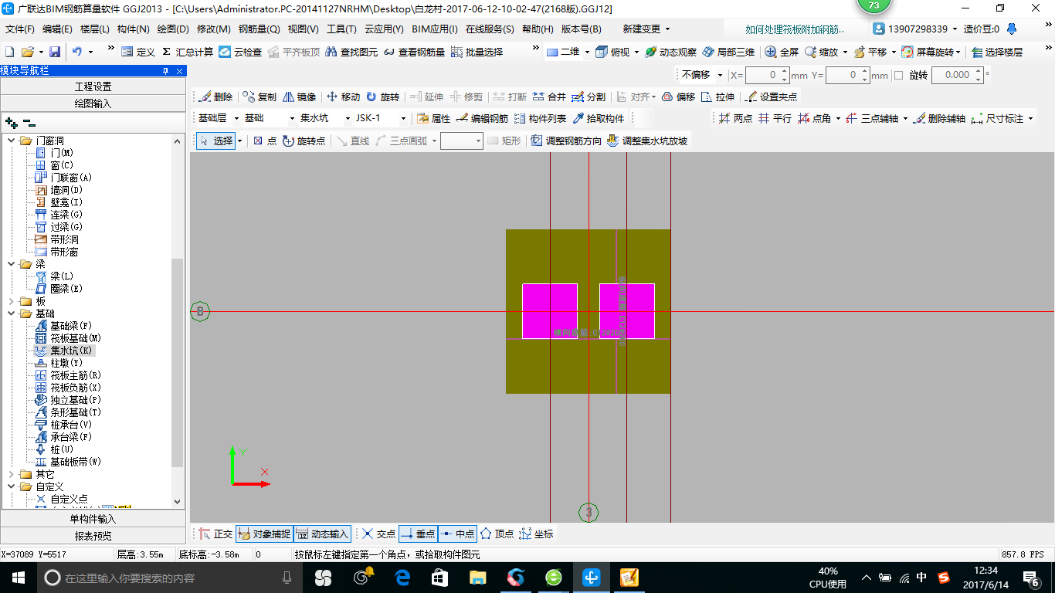Select the 镜像 mirror tool
This screenshot has width=1055, height=593.
pyautogui.click(x=300, y=97)
